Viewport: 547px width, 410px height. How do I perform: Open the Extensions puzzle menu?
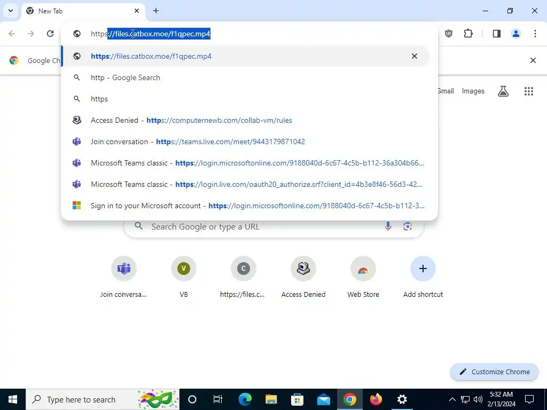[x=468, y=34]
